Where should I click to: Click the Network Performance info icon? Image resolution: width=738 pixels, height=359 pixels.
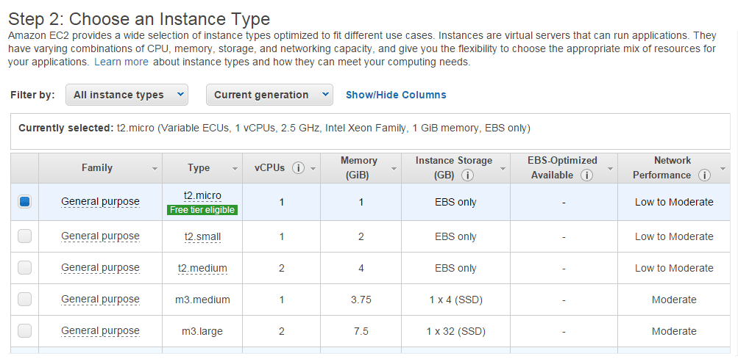tap(704, 175)
